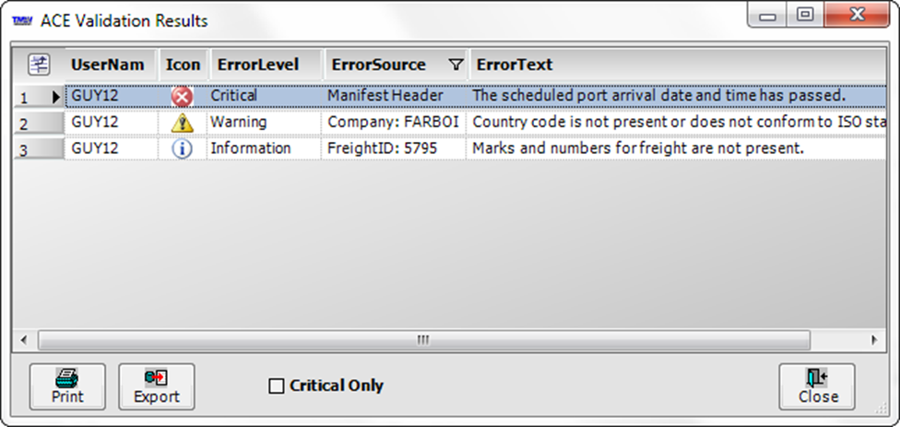Screen dimensions: 900x427
Task: Click the ErrorText column header
Action: click(515, 65)
